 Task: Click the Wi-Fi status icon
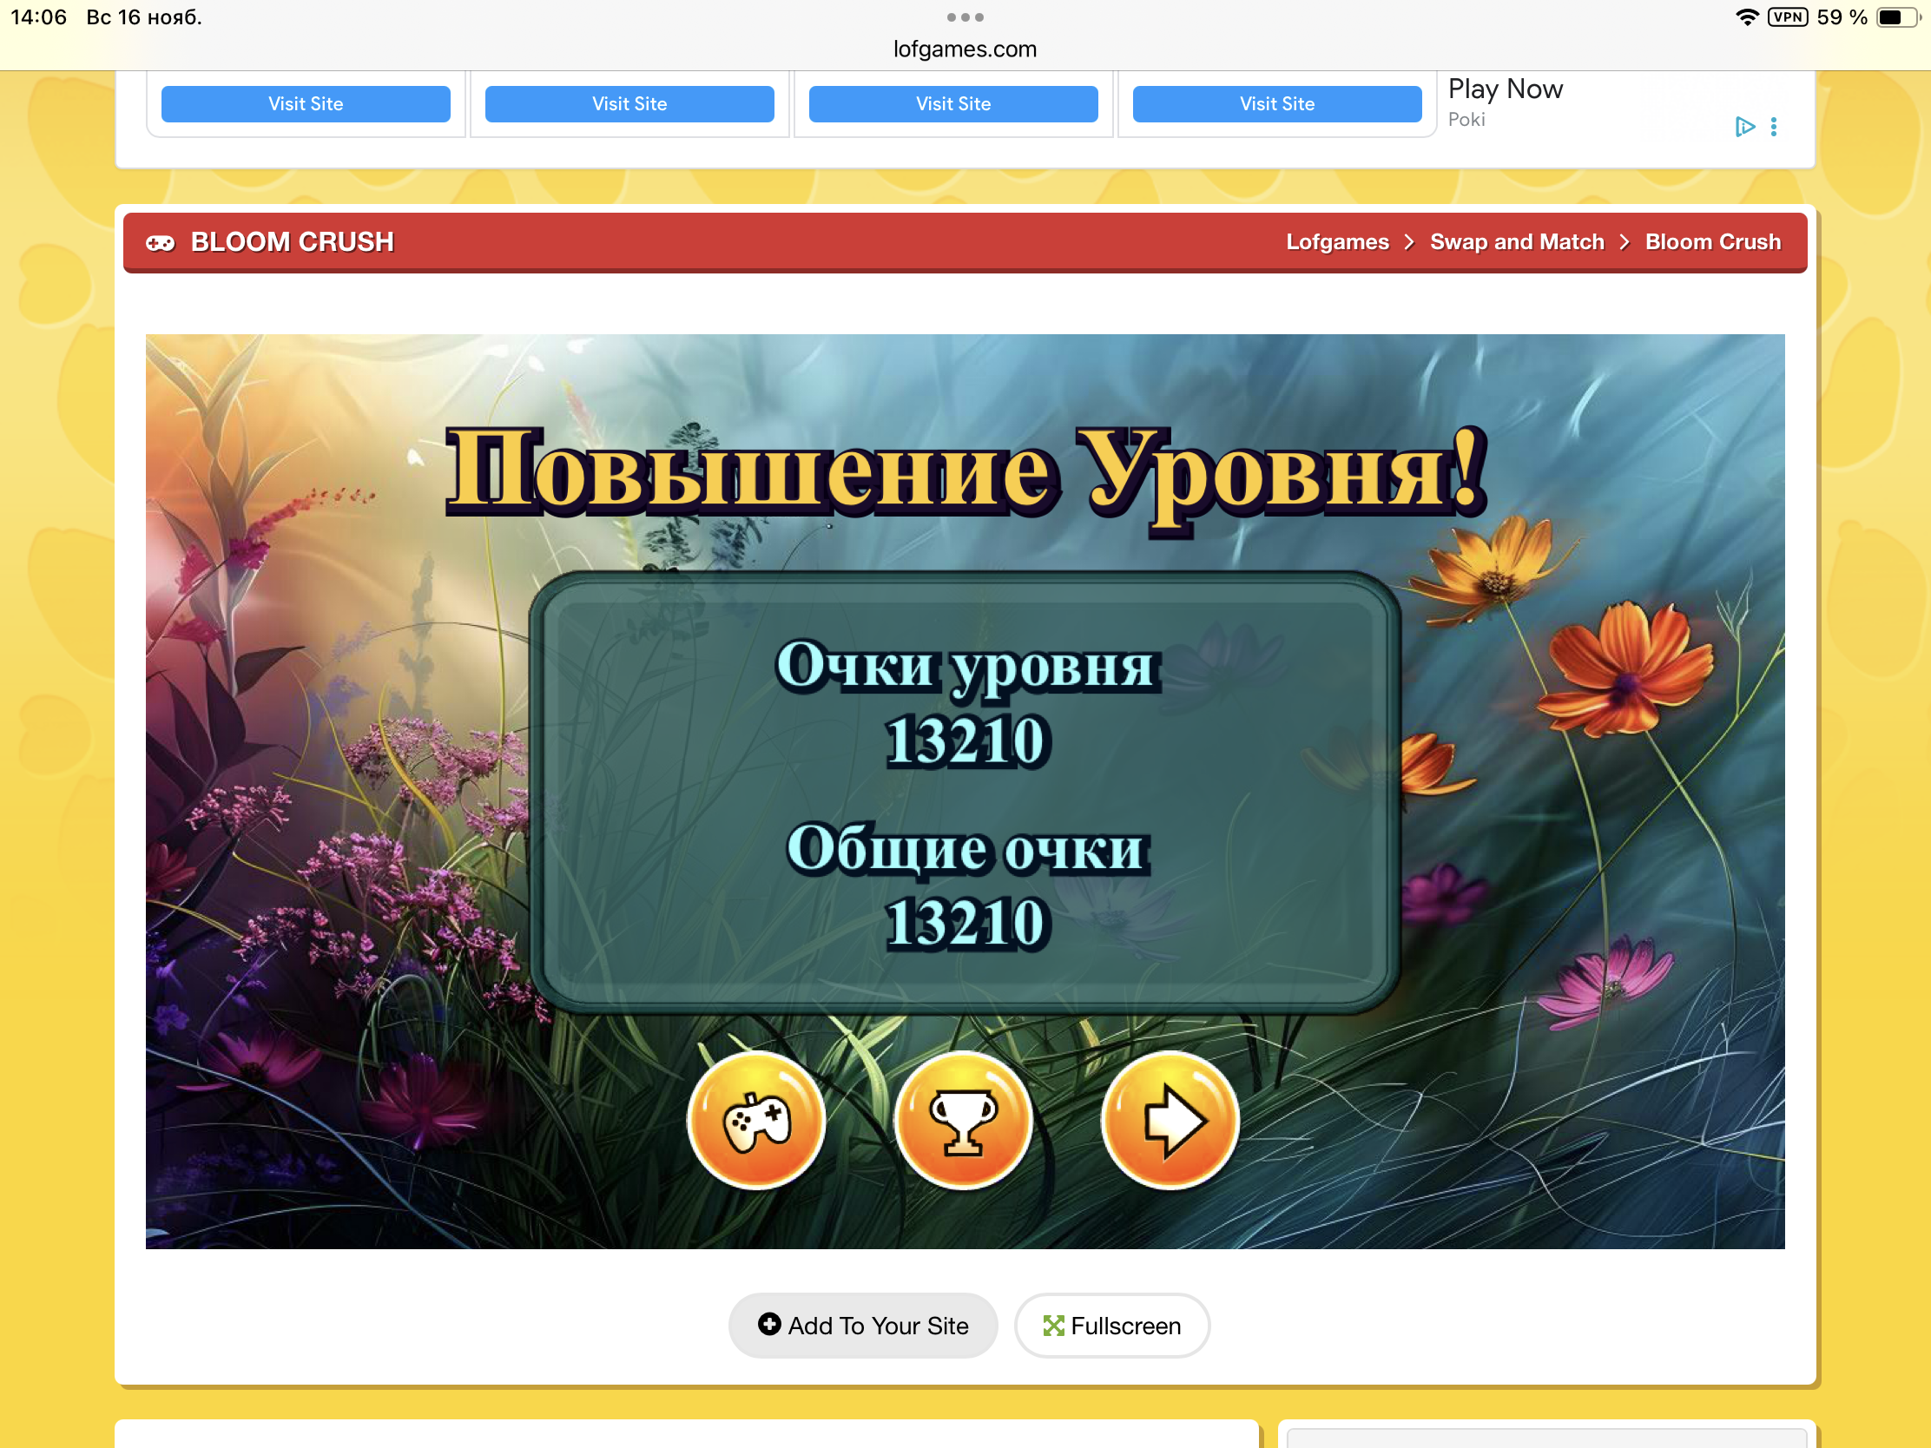click(x=1746, y=17)
